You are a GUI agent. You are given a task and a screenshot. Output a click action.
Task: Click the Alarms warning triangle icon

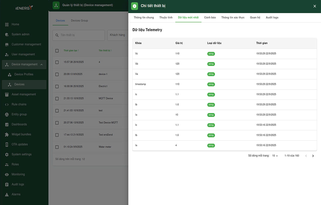7,195
